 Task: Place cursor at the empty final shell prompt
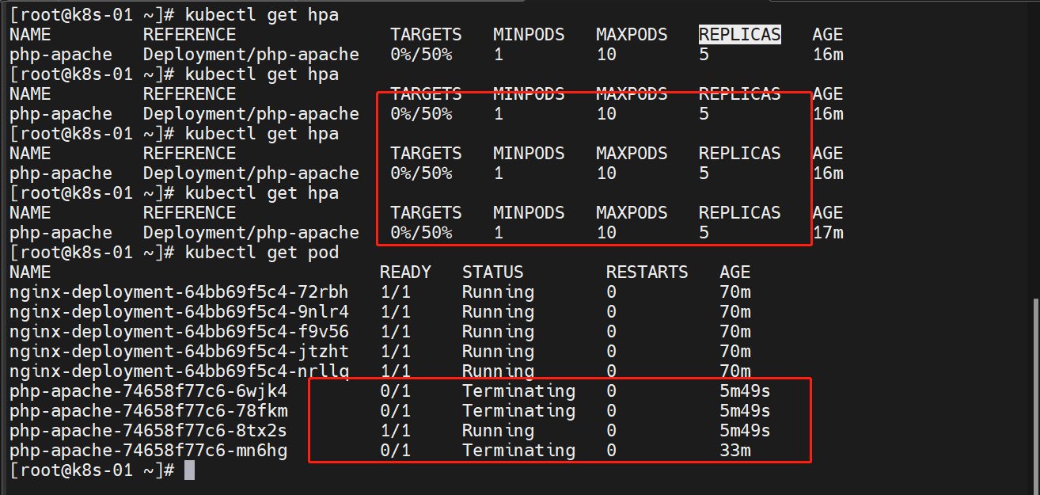(189, 470)
